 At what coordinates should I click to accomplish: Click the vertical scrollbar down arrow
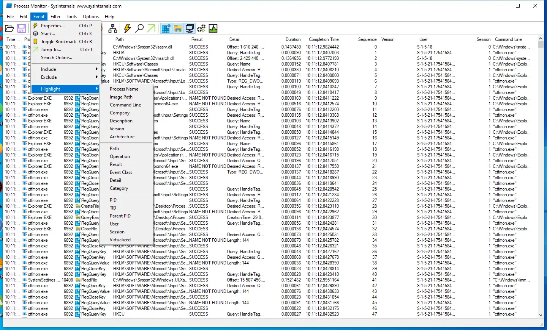coord(541,315)
